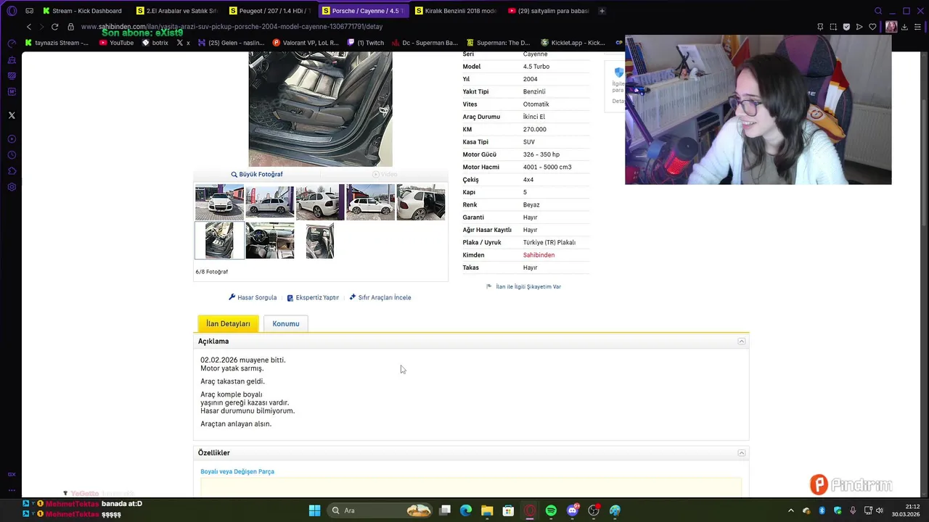Open Opera GX from taskbar

(x=530, y=510)
